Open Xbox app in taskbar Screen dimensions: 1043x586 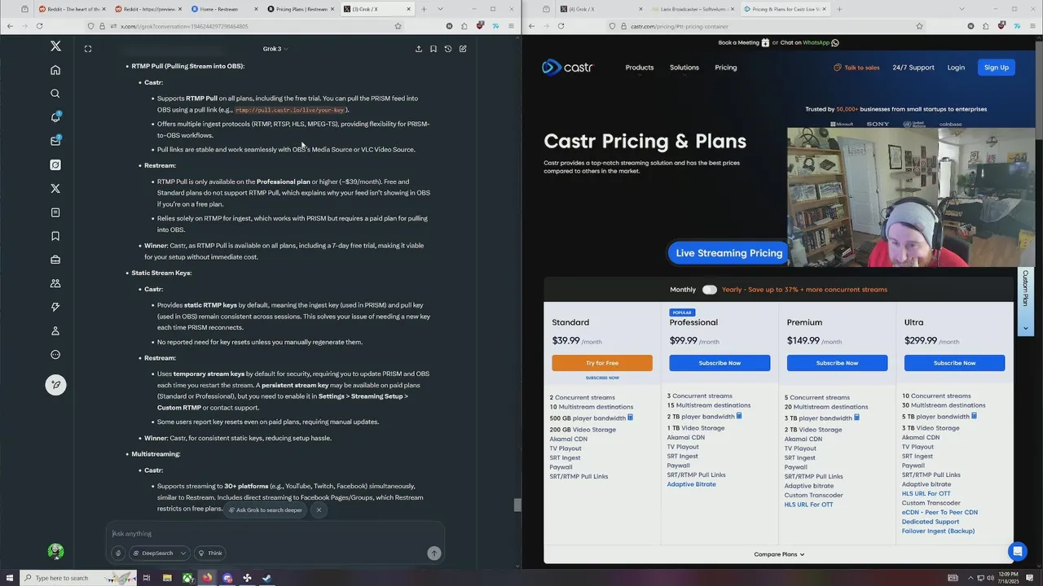(x=187, y=578)
